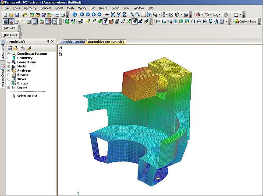263x196 pixels.
Task: Open the File menu
Action: 7,8
